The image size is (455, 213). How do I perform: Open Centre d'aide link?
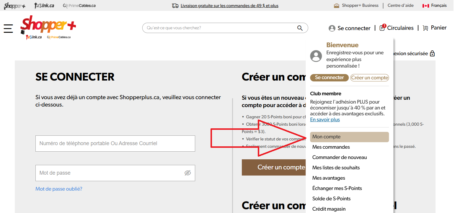(x=401, y=5)
